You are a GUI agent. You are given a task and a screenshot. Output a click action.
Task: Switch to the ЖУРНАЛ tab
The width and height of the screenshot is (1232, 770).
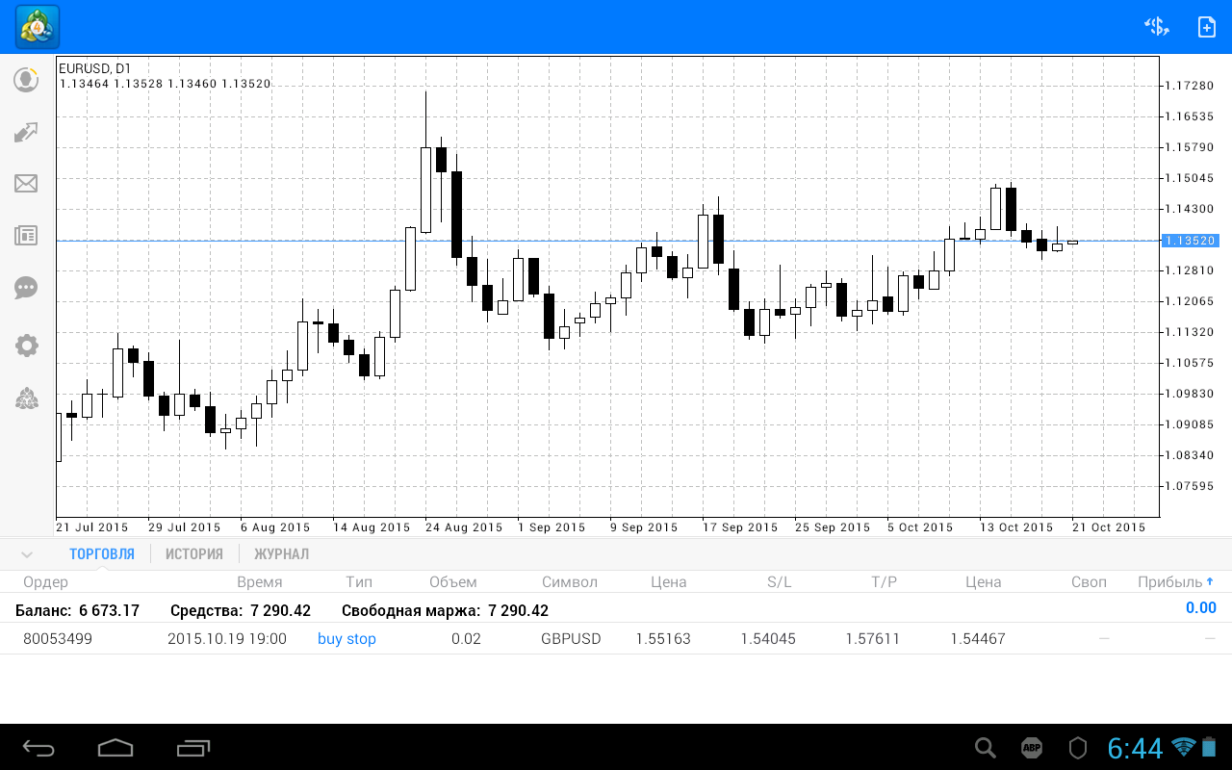pos(282,554)
